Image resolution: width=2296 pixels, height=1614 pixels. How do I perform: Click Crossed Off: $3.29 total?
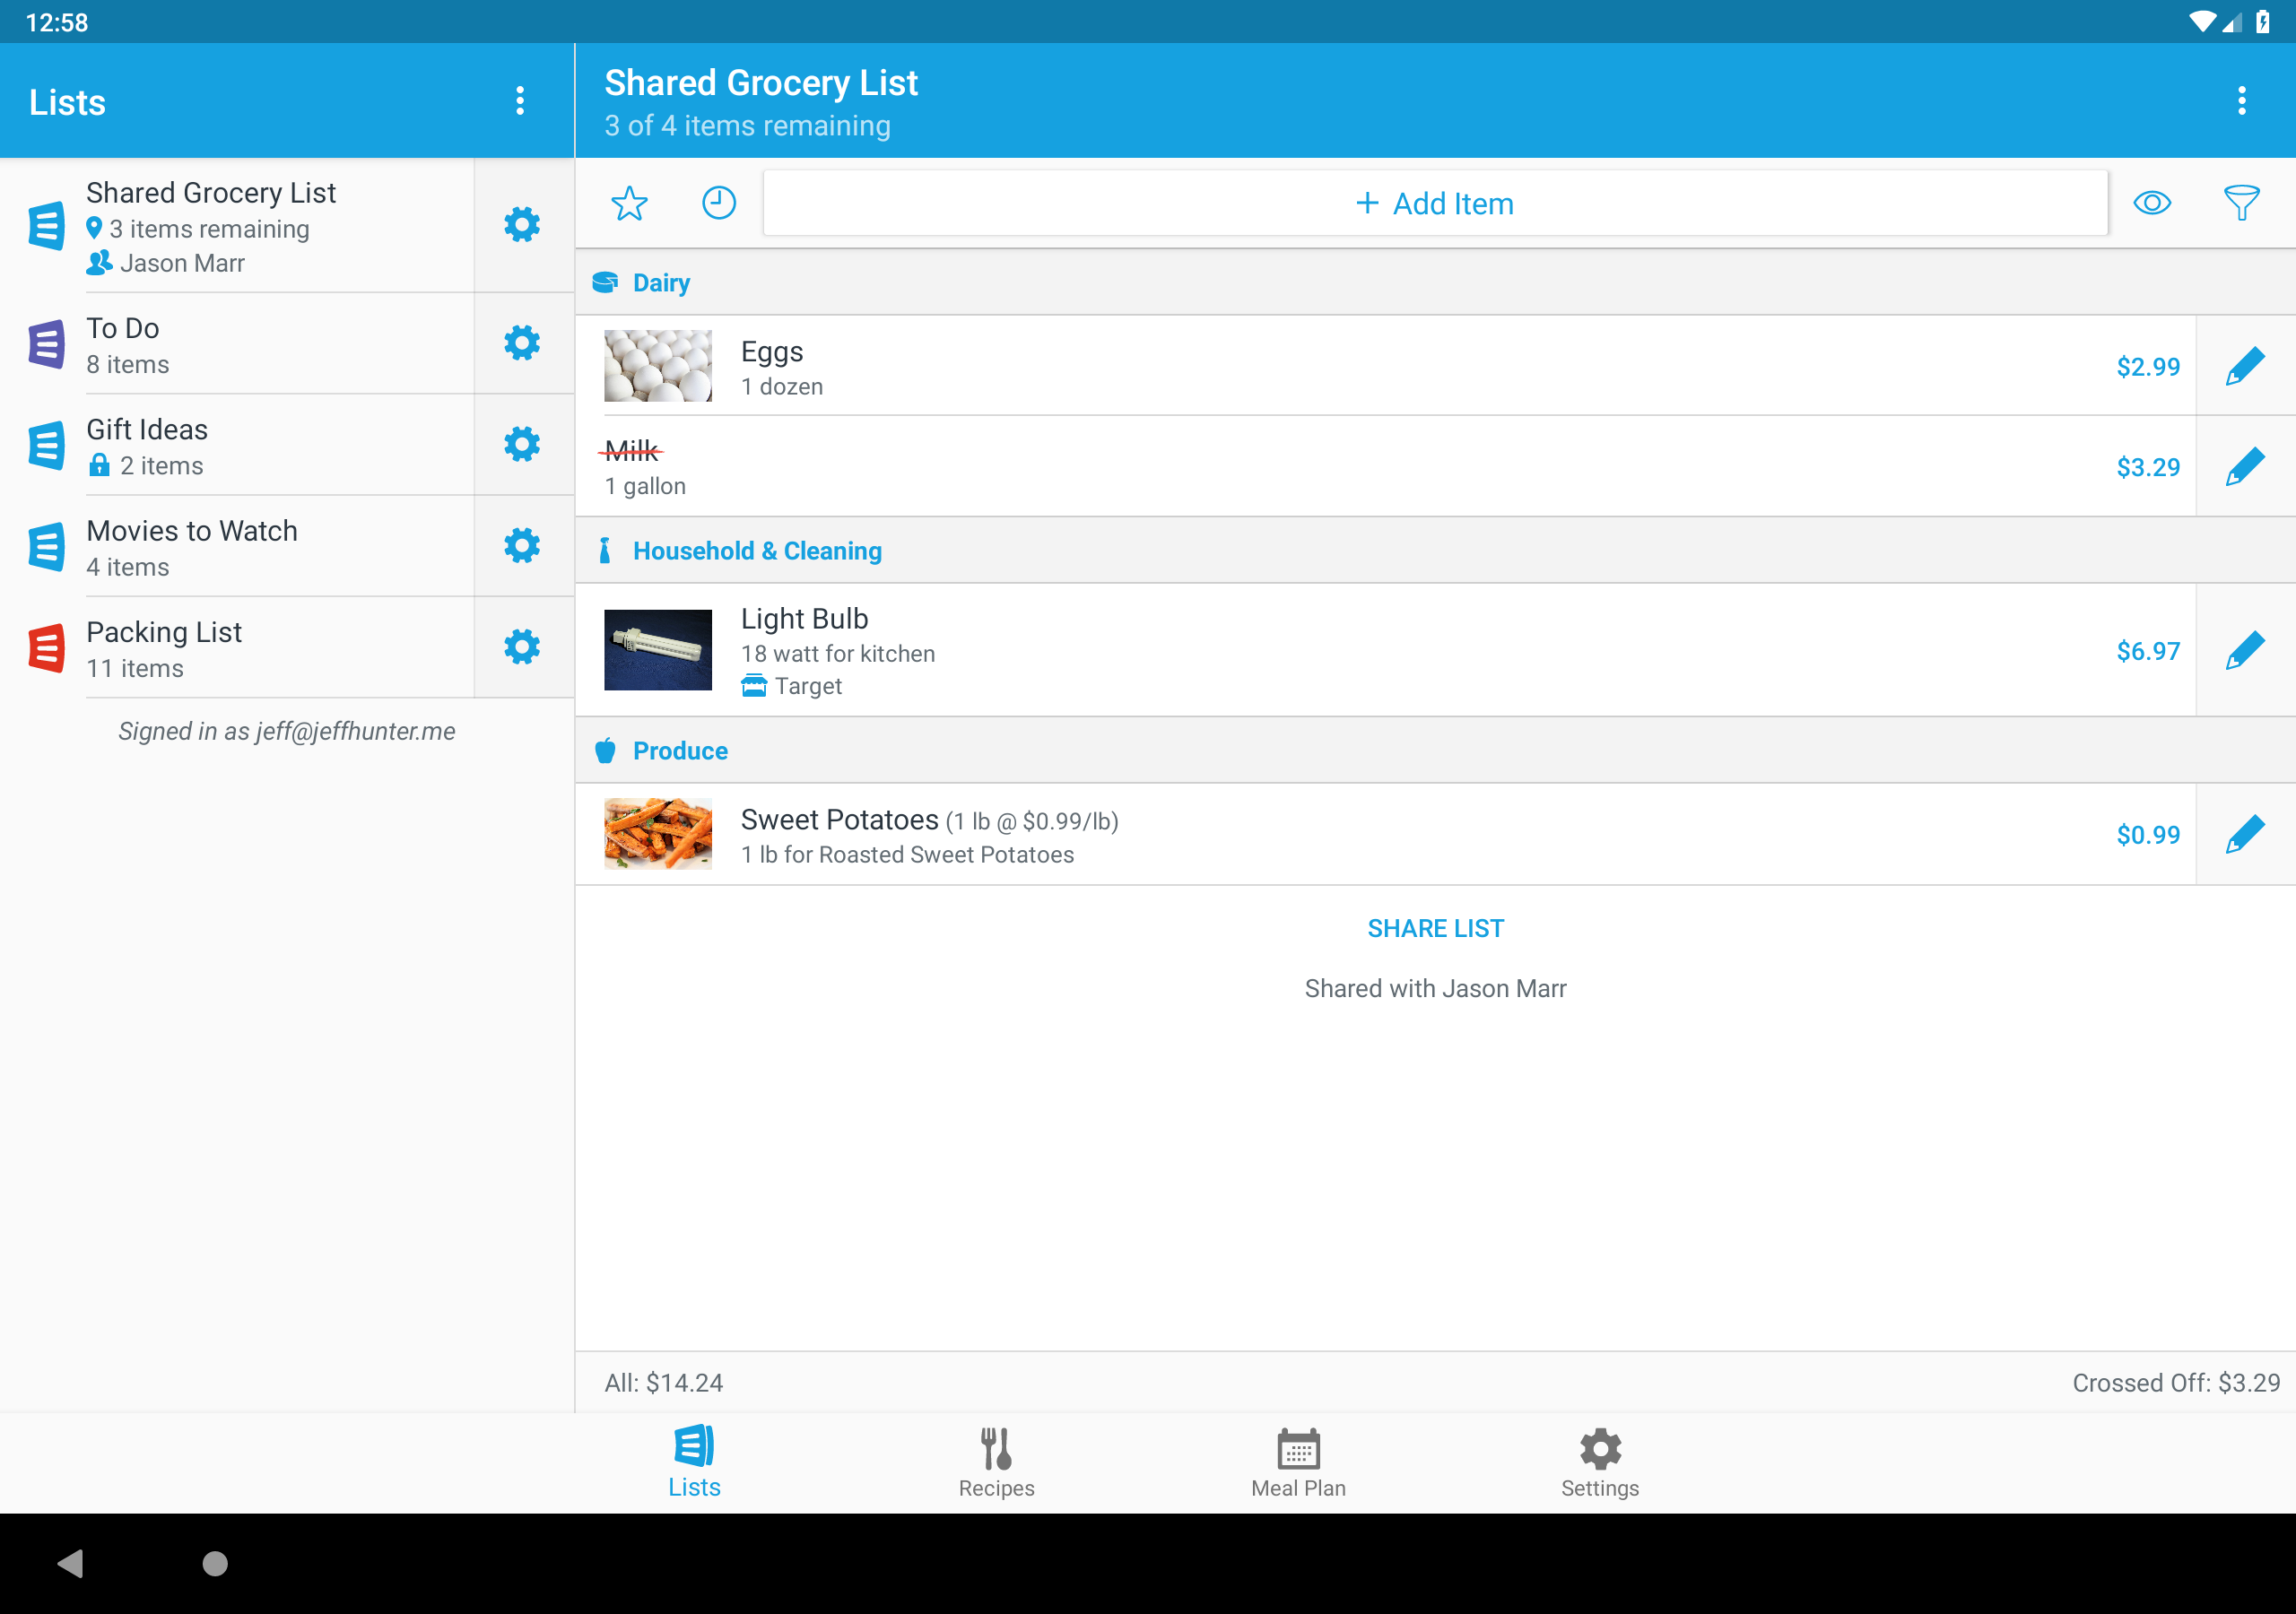(2175, 1382)
